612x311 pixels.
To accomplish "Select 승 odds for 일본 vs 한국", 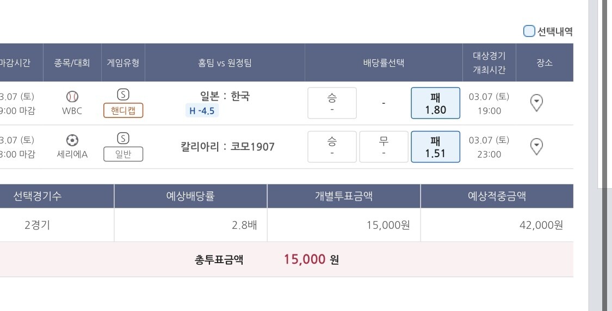I will (332, 103).
